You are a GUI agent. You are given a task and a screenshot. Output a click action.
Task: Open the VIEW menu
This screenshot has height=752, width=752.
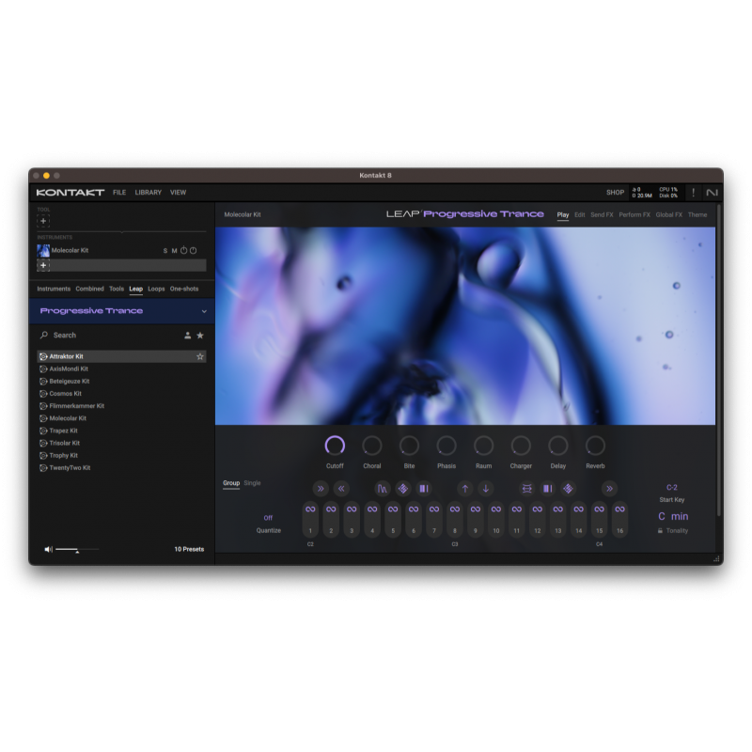(x=178, y=193)
